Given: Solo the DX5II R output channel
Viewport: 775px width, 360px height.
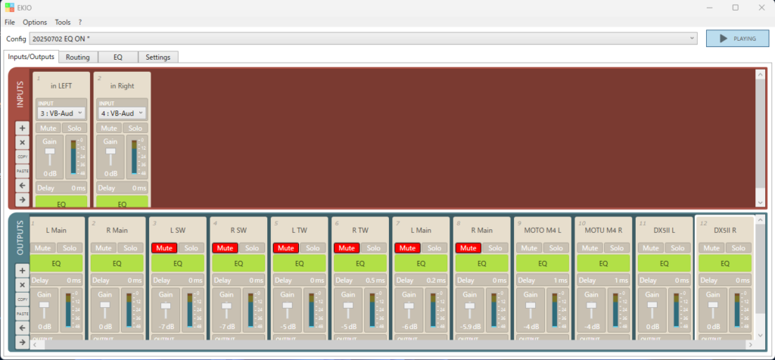Looking at the screenshot, I should pyautogui.click(x=739, y=248).
